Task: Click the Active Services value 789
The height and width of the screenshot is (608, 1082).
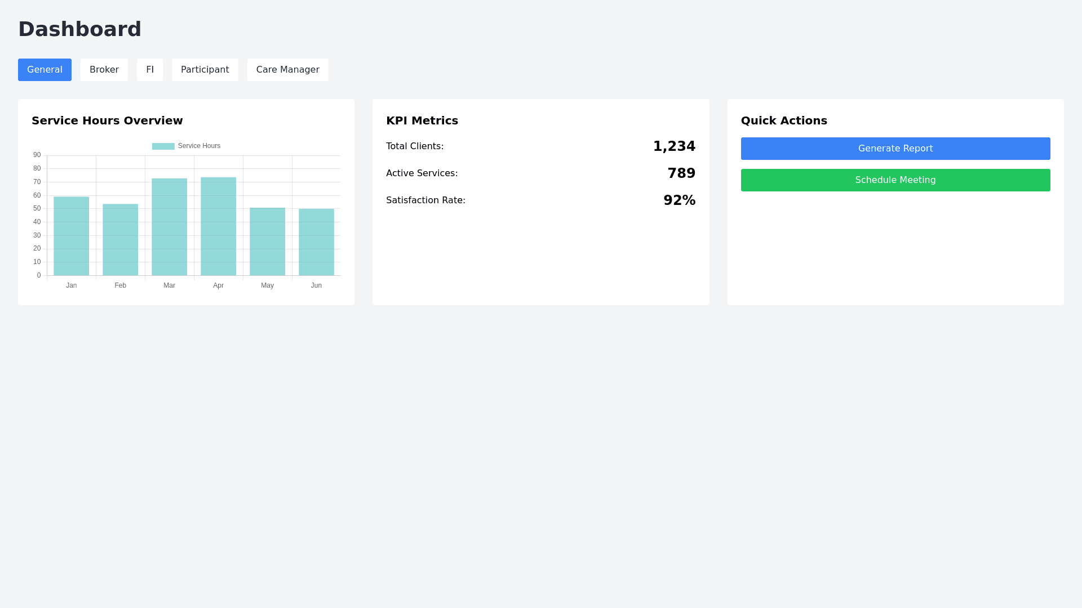Action: (x=681, y=173)
